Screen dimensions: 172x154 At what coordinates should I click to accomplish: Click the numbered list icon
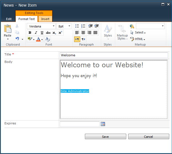(83, 26)
